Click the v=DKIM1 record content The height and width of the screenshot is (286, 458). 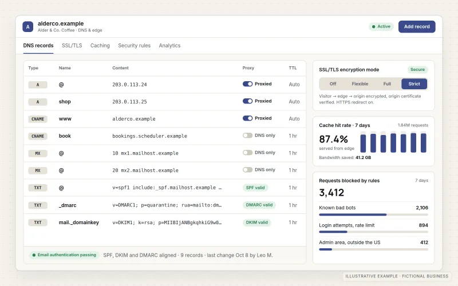click(x=167, y=223)
